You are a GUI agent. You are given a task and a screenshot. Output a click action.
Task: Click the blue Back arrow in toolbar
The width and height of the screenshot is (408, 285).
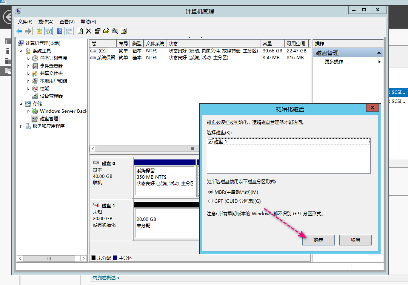19,31
